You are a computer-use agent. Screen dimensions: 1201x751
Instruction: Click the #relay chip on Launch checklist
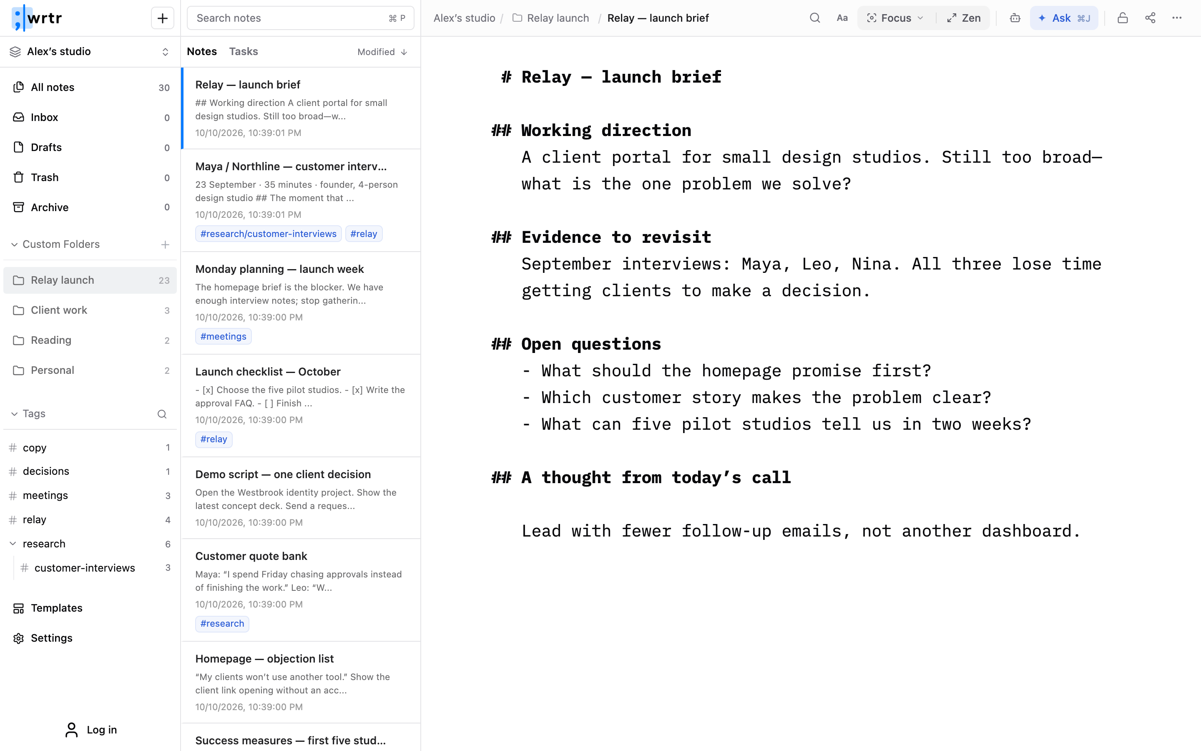[214, 439]
